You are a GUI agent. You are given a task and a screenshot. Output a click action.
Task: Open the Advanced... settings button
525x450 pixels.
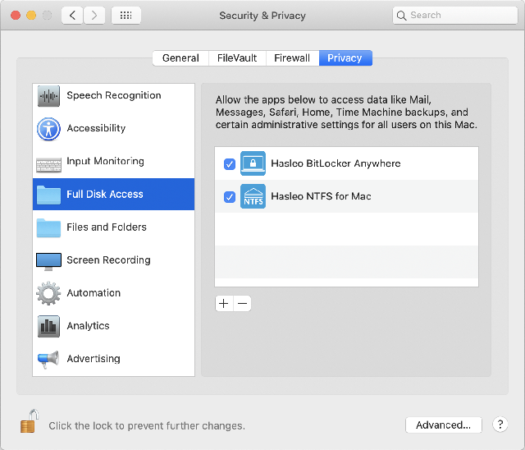(443, 425)
